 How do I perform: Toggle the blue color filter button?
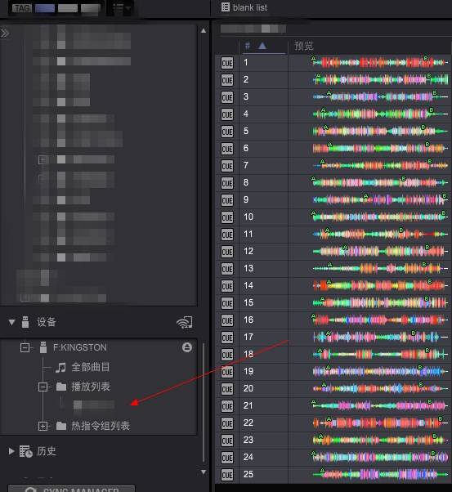point(45,8)
